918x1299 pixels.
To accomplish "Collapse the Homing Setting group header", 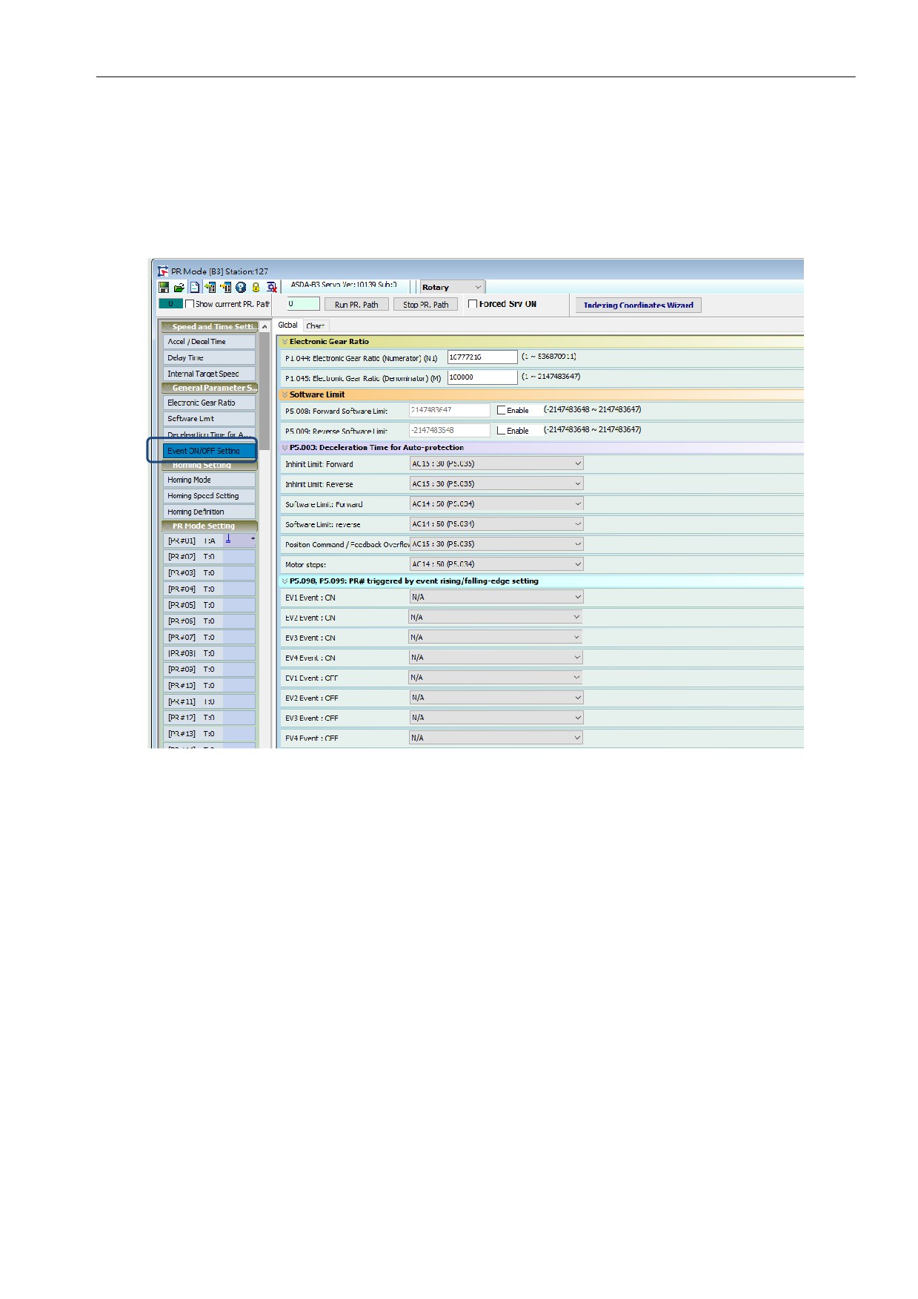I will [x=210, y=466].
